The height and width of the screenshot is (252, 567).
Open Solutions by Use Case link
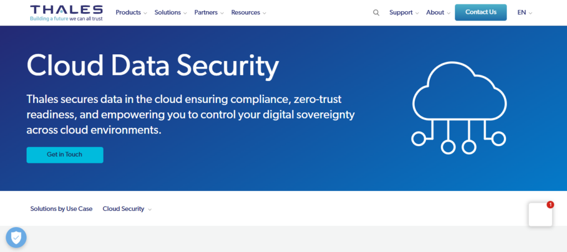pos(61,209)
